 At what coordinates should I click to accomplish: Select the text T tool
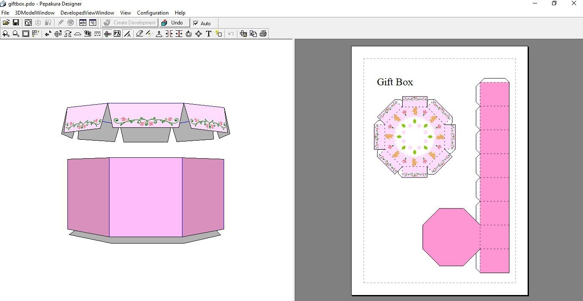[x=209, y=33]
